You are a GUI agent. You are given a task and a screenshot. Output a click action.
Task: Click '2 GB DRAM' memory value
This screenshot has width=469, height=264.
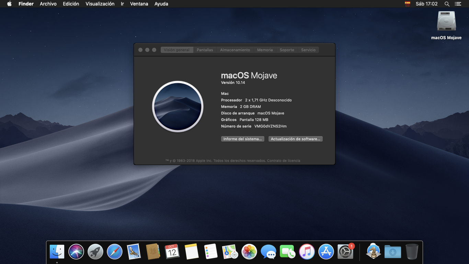coord(250,107)
